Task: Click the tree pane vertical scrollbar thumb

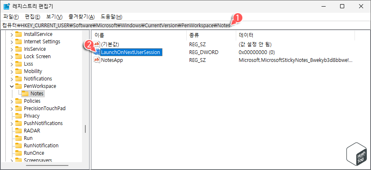Action: [85, 129]
